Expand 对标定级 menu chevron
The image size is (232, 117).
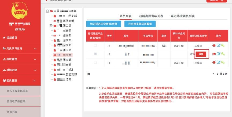point(35,70)
